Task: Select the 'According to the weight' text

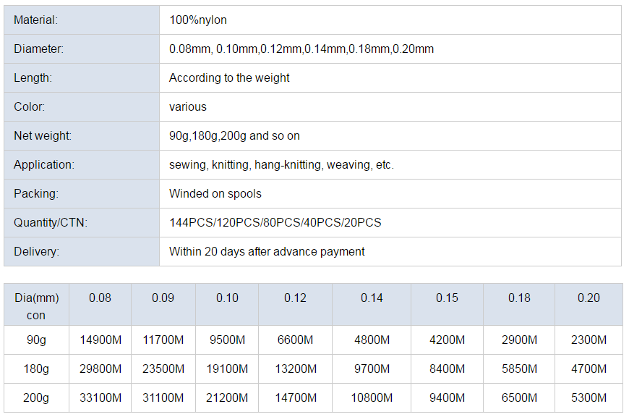Action: (x=229, y=77)
